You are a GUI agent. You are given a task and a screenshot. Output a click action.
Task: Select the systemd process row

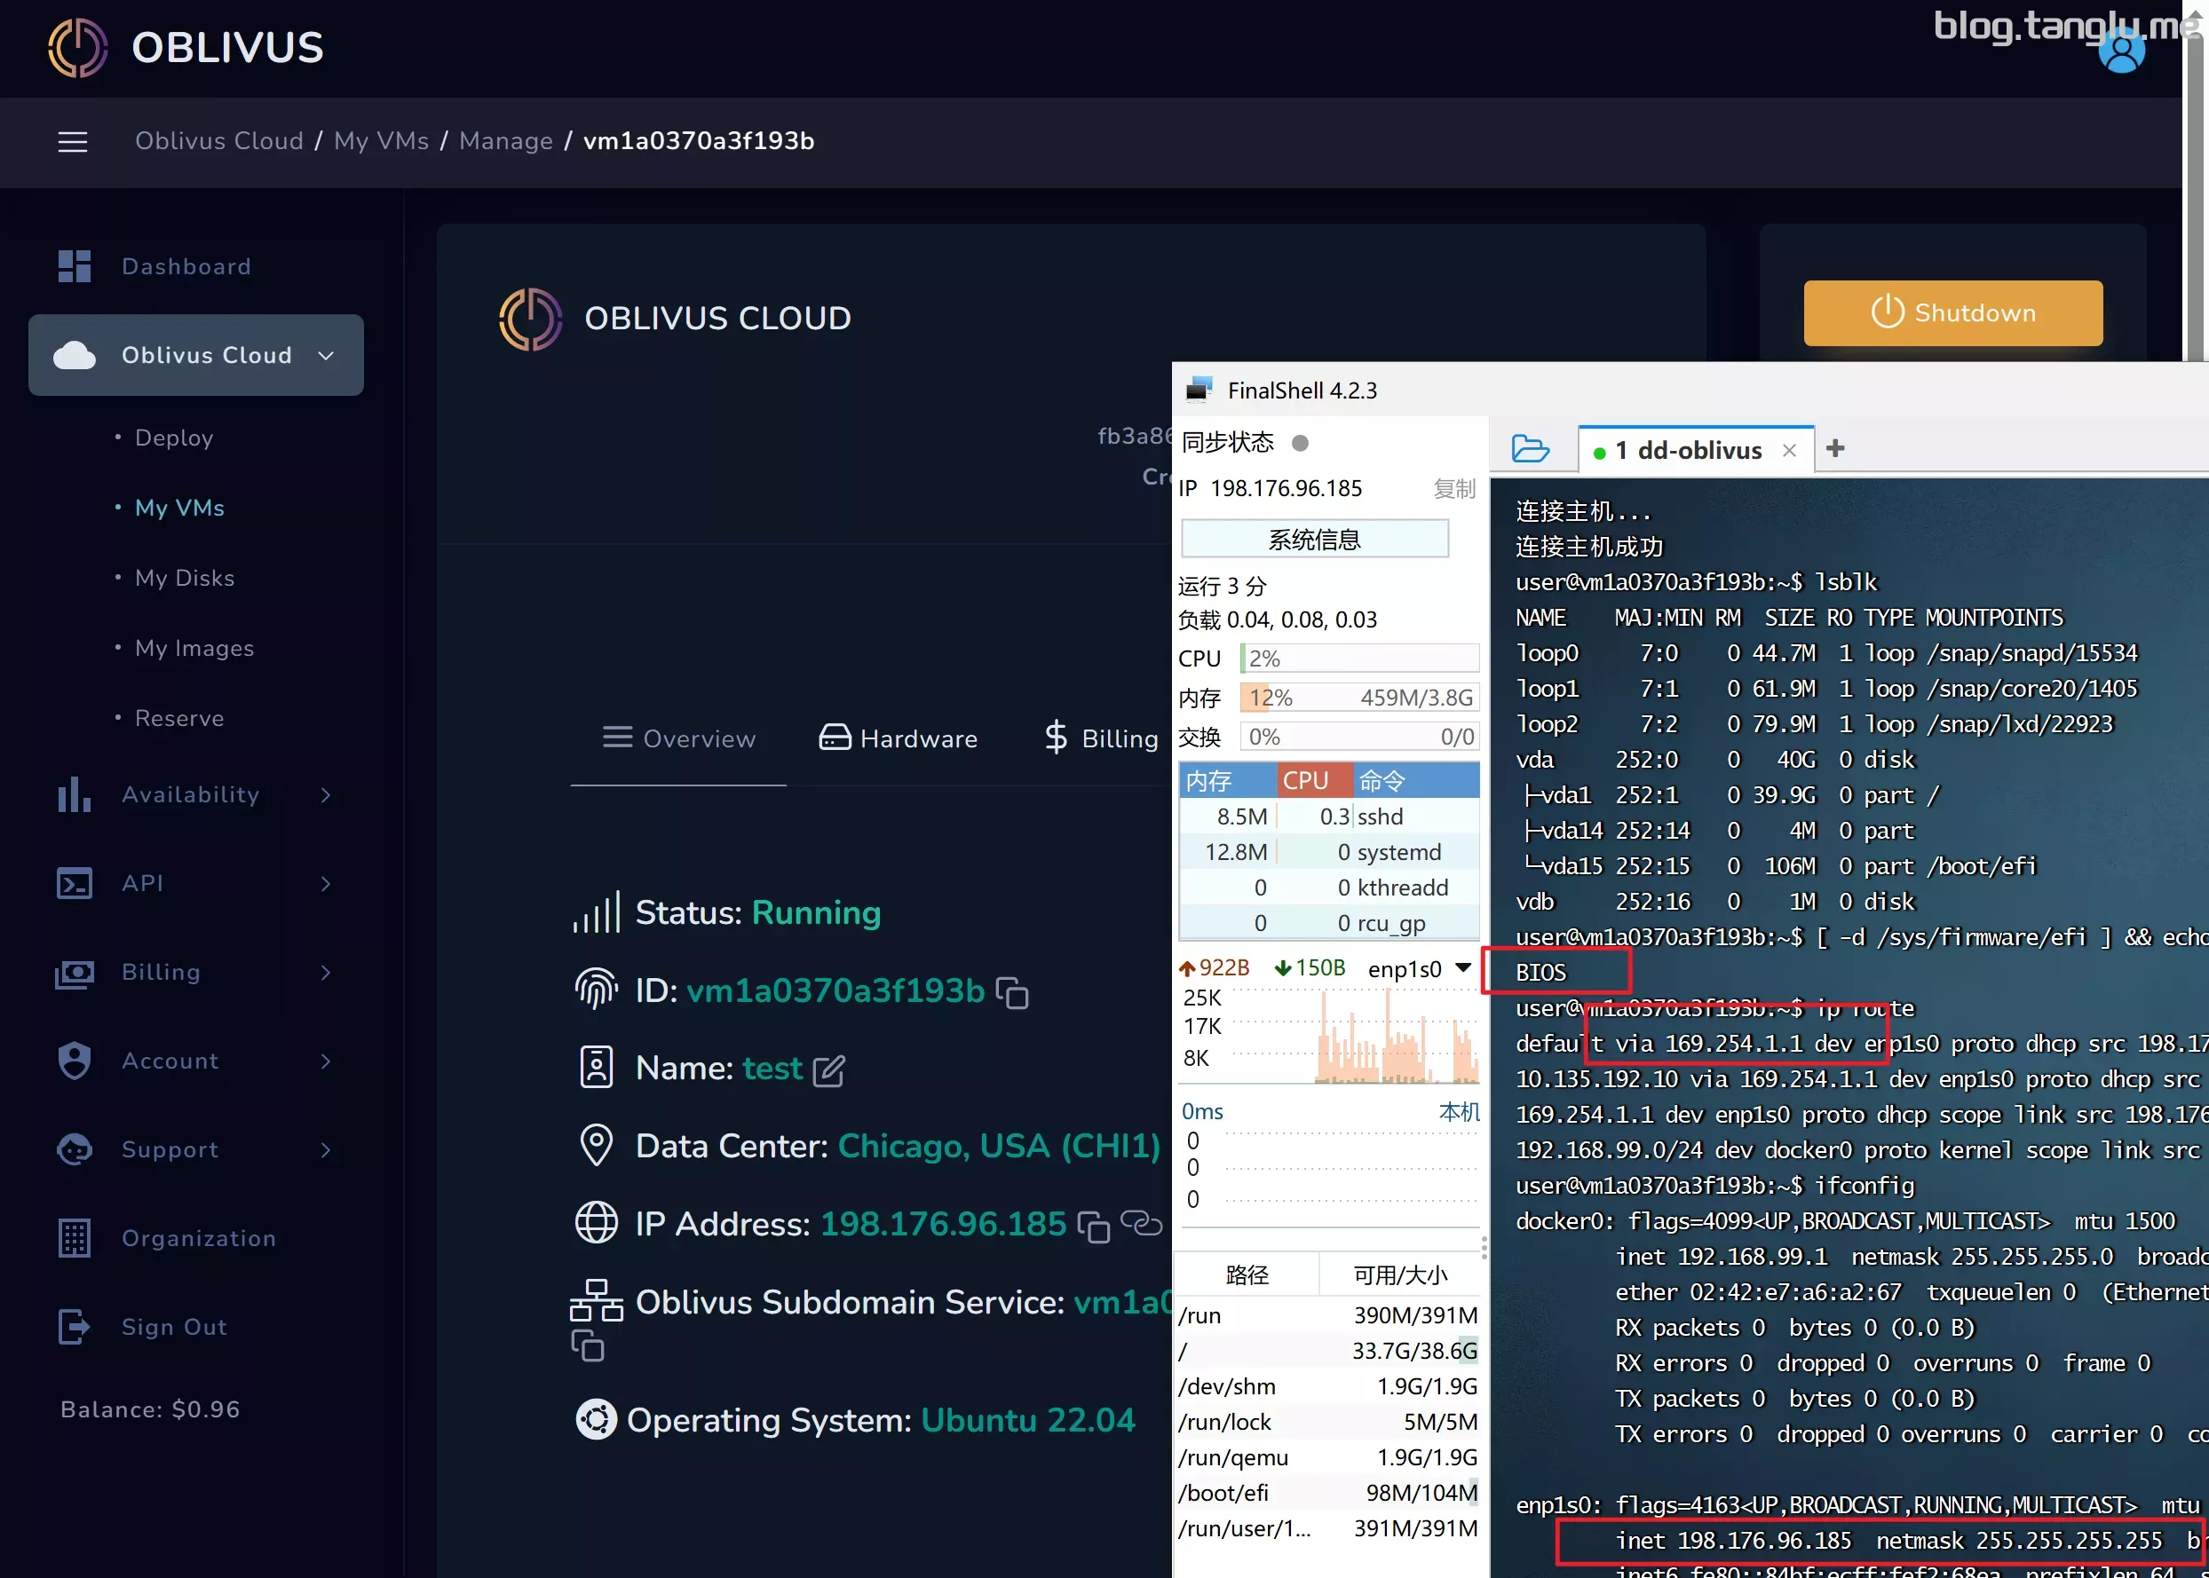click(1328, 852)
